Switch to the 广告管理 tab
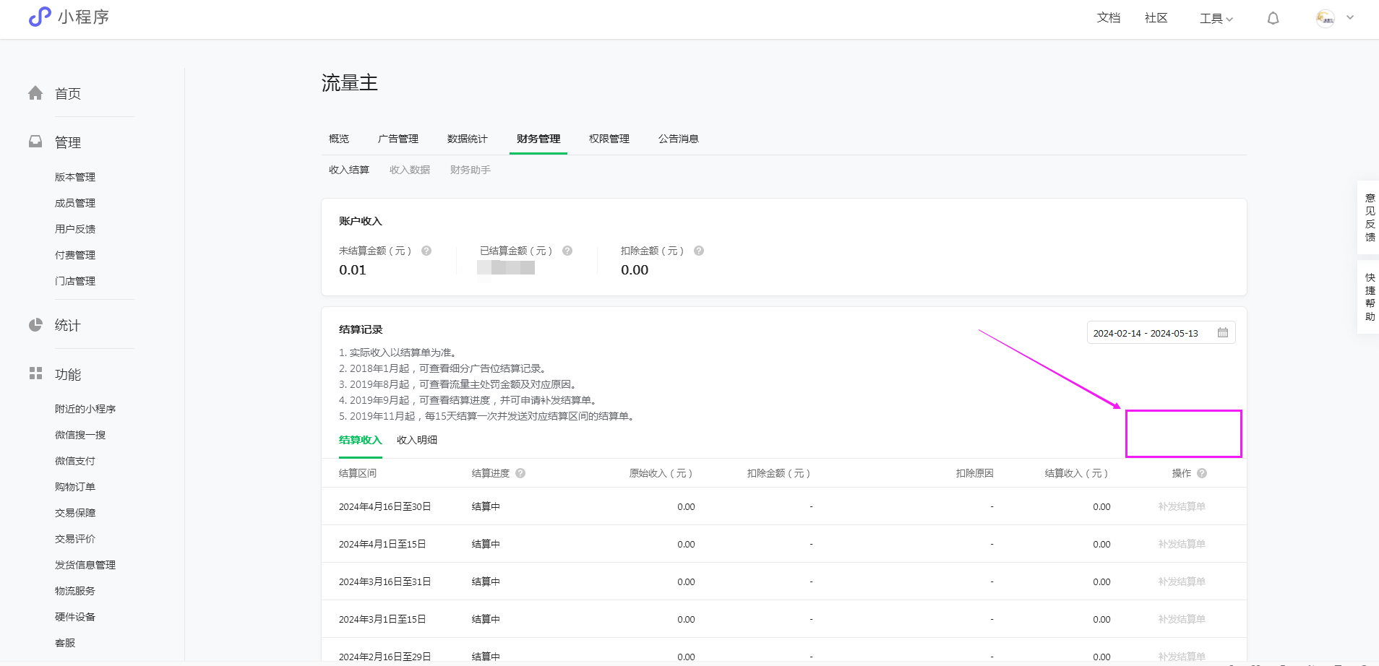Screen dimensions: 1379x666 pyautogui.click(x=398, y=139)
